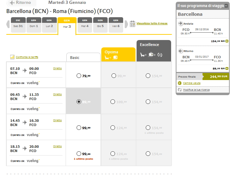Click the currency change icon

[x=180, y=83]
